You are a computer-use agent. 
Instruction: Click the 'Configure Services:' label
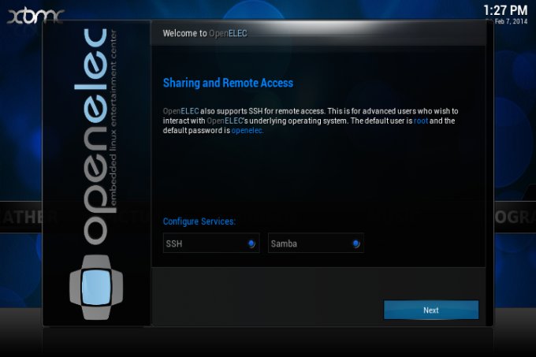[199, 221]
